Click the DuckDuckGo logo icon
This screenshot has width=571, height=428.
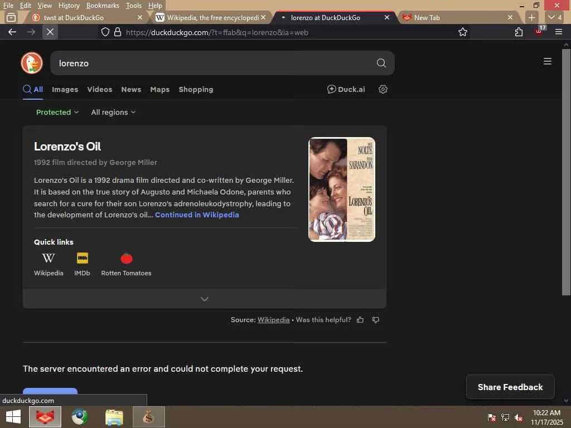pyautogui.click(x=32, y=63)
